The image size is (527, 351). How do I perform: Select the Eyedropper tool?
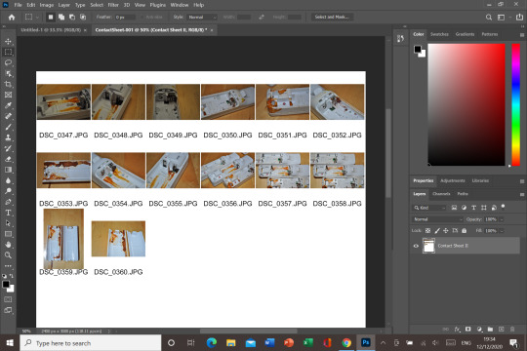[8, 106]
